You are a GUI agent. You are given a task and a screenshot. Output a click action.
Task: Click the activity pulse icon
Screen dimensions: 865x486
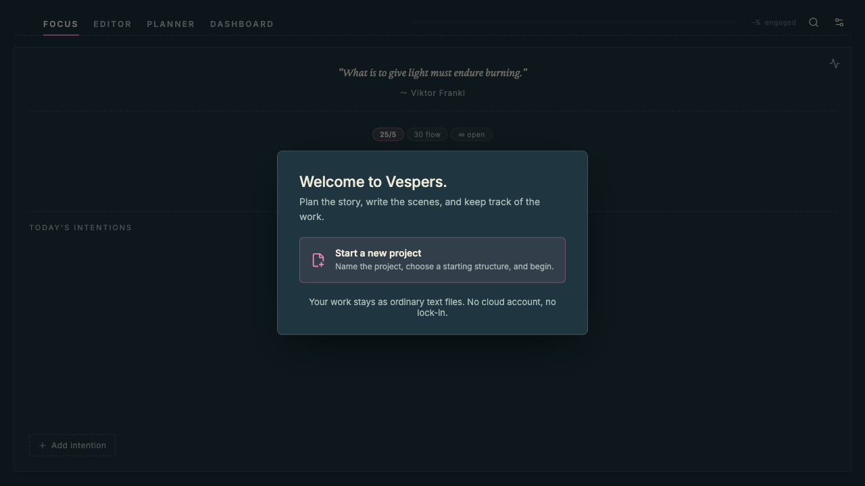click(835, 63)
